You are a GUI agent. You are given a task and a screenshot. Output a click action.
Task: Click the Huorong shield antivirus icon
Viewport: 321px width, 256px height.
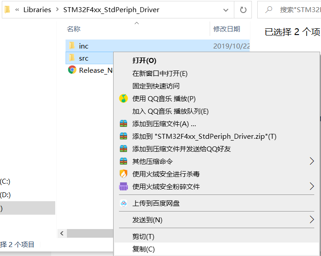coord(123,174)
